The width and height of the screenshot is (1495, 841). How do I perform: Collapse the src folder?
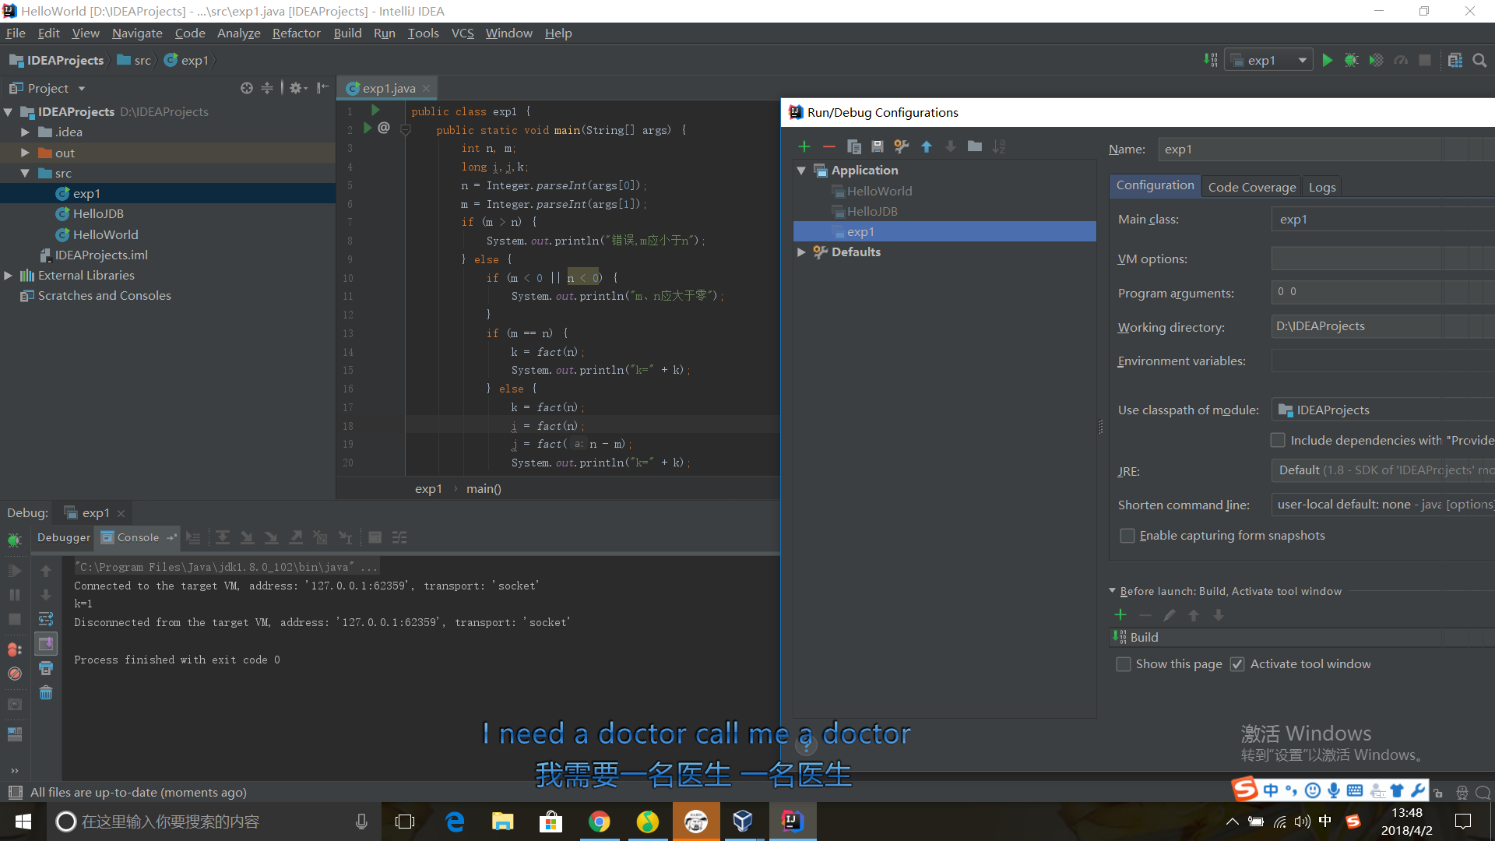[x=25, y=173]
